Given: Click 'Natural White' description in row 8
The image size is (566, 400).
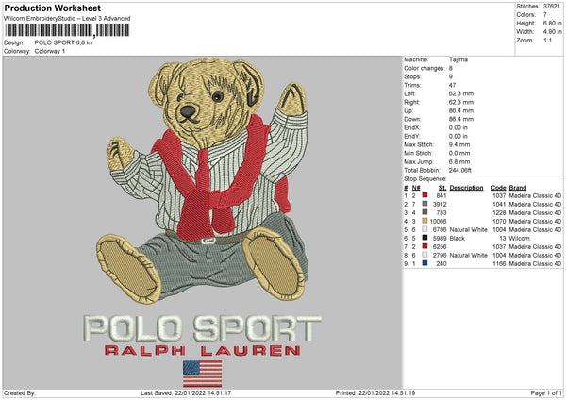Looking at the screenshot, I should point(469,256).
